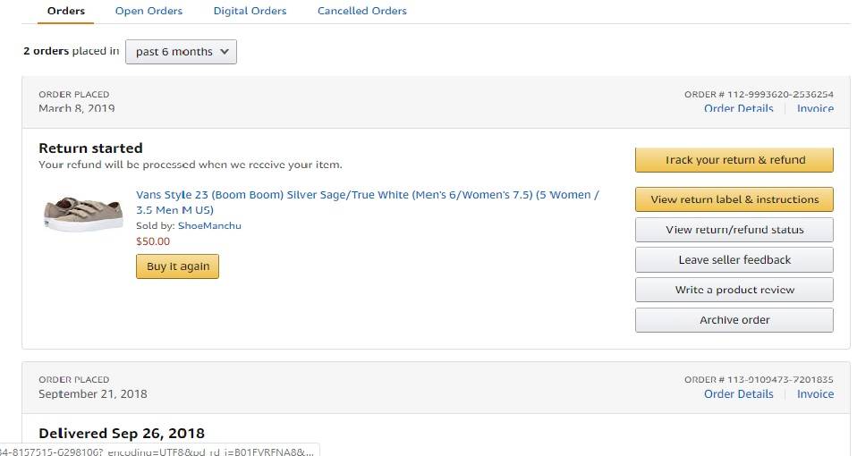Select the Cancelled Orders tab
857x456 pixels.
361,11
